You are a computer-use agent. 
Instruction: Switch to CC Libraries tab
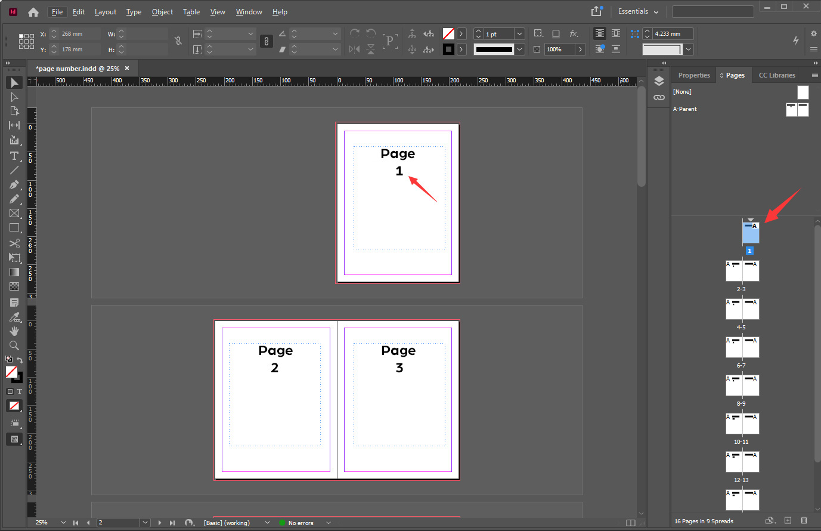777,75
